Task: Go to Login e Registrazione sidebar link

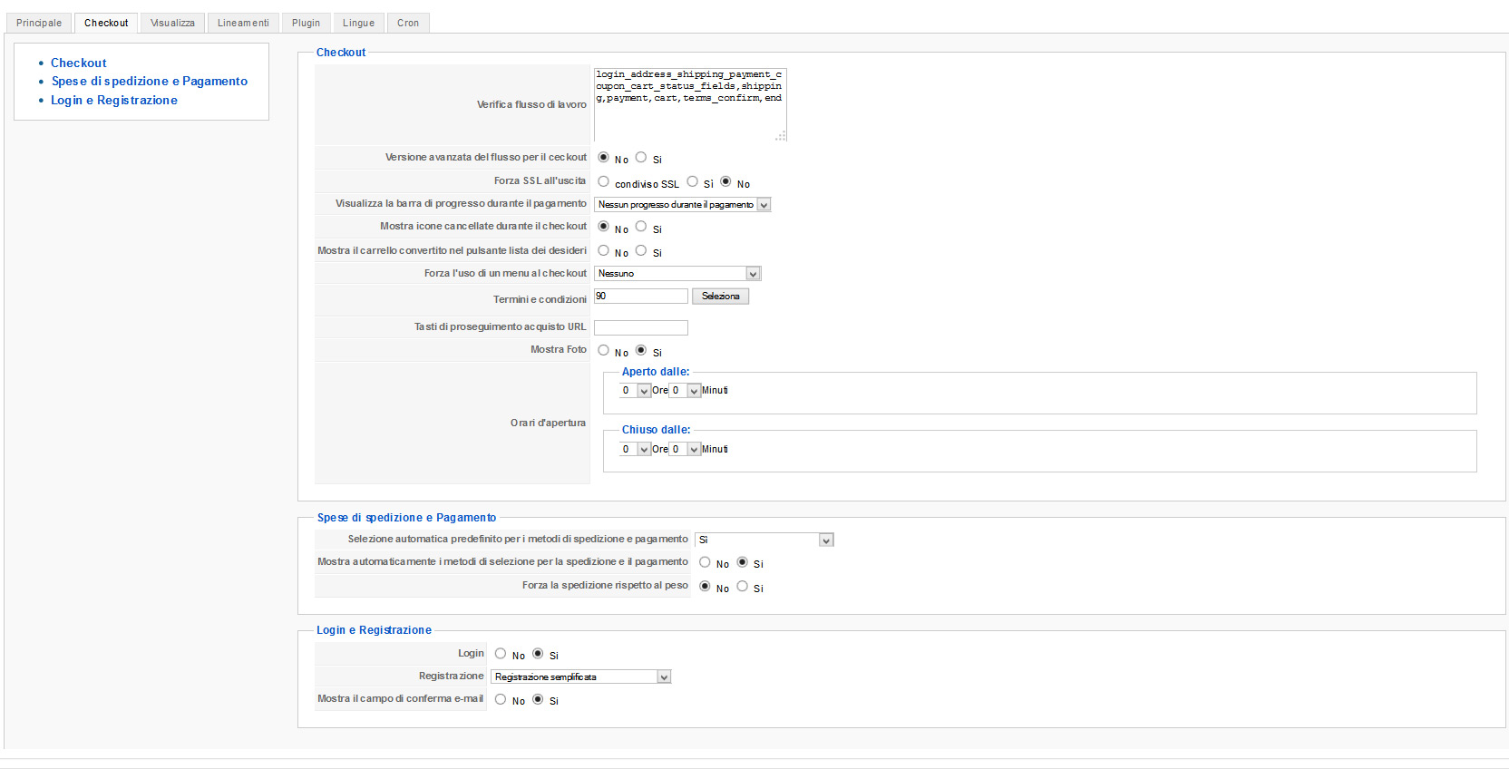Action: tap(113, 101)
